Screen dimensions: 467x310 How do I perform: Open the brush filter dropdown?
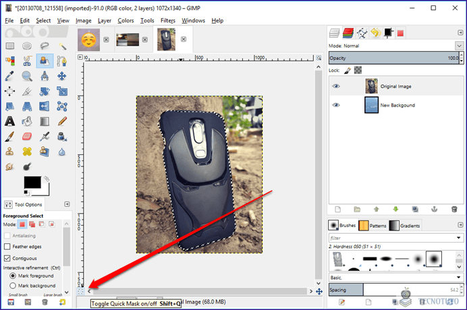[x=459, y=238]
